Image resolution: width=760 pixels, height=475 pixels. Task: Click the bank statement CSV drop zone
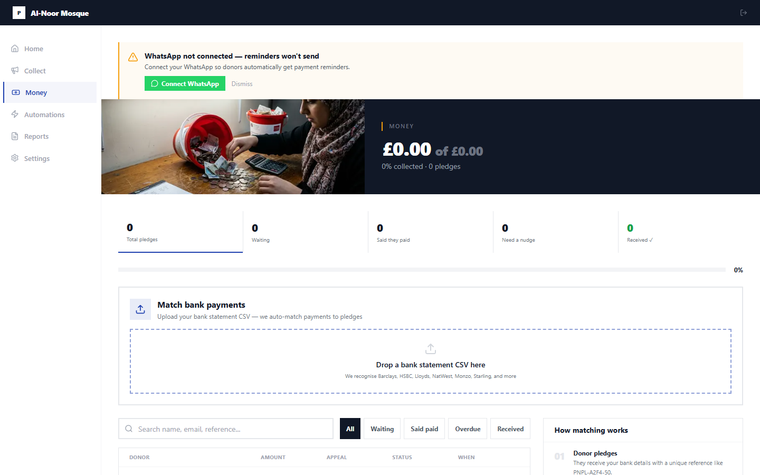click(431, 362)
